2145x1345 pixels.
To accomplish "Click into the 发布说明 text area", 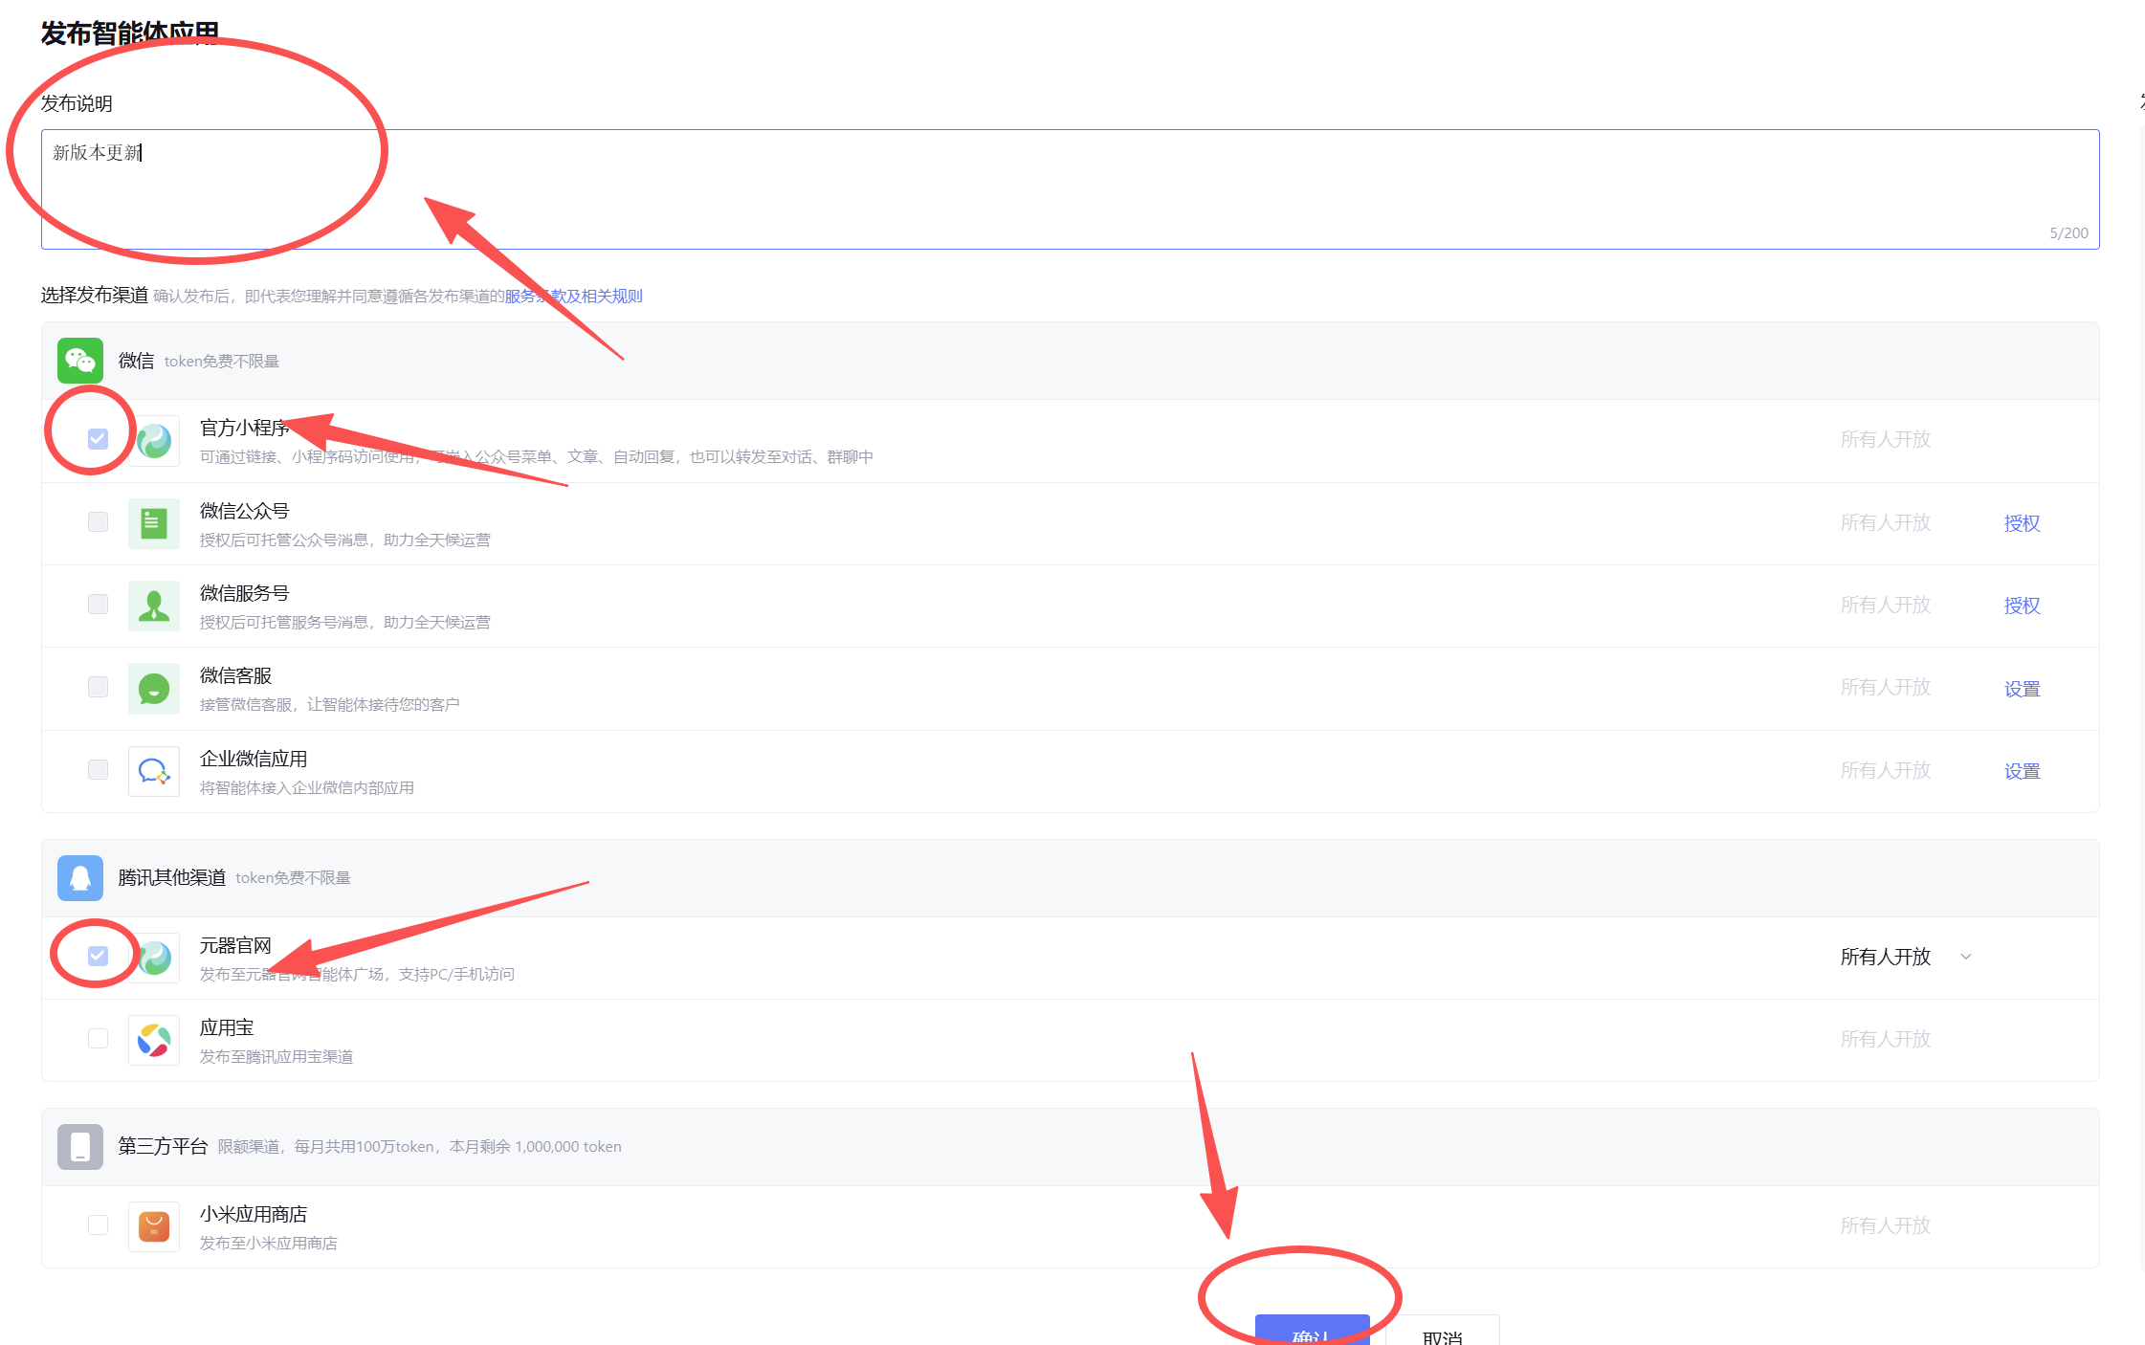I will pos(1070,189).
